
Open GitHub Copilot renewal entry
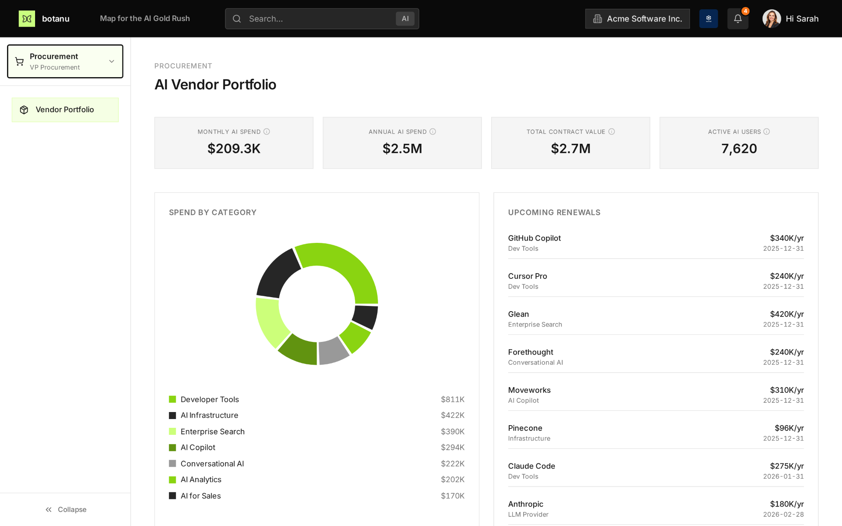point(656,243)
